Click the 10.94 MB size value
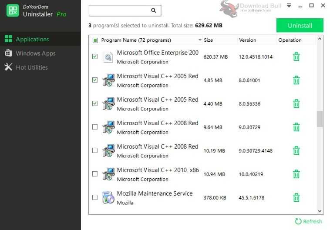 click(x=214, y=174)
